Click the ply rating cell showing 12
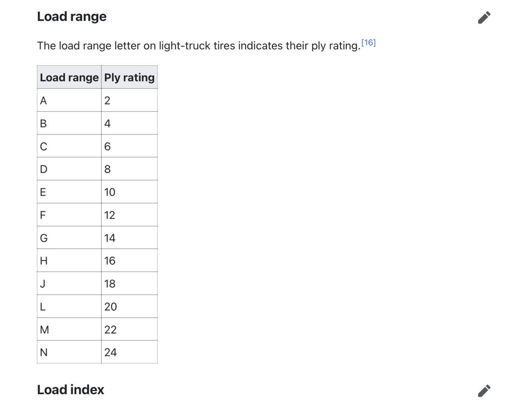 point(130,215)
